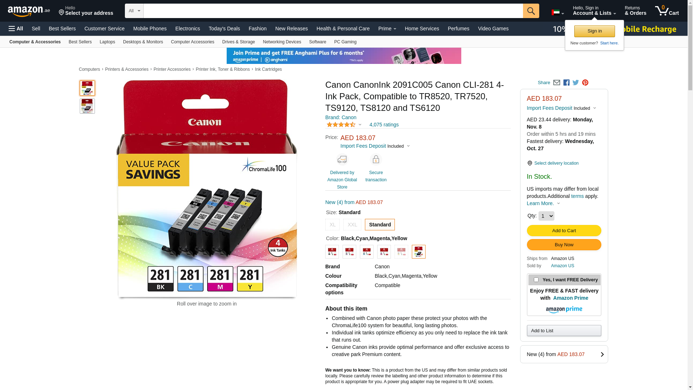Share product via email icon
The width and height of the screenshot is (693, 390).
tap(557, 83)
